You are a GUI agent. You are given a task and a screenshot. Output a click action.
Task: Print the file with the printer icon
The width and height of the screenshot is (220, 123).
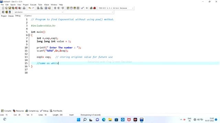pyautogui.click(x=24, y=8)
